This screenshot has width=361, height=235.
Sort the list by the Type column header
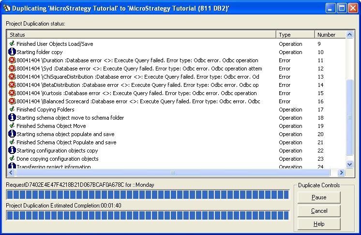(x=295, y=35)
